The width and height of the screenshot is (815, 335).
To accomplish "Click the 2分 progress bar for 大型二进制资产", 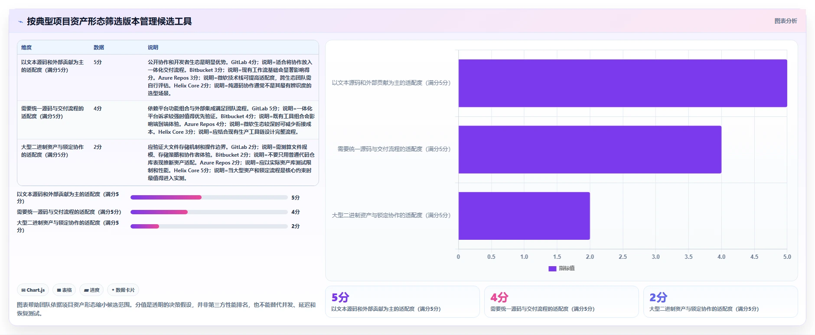I will (x=209, y=226).
